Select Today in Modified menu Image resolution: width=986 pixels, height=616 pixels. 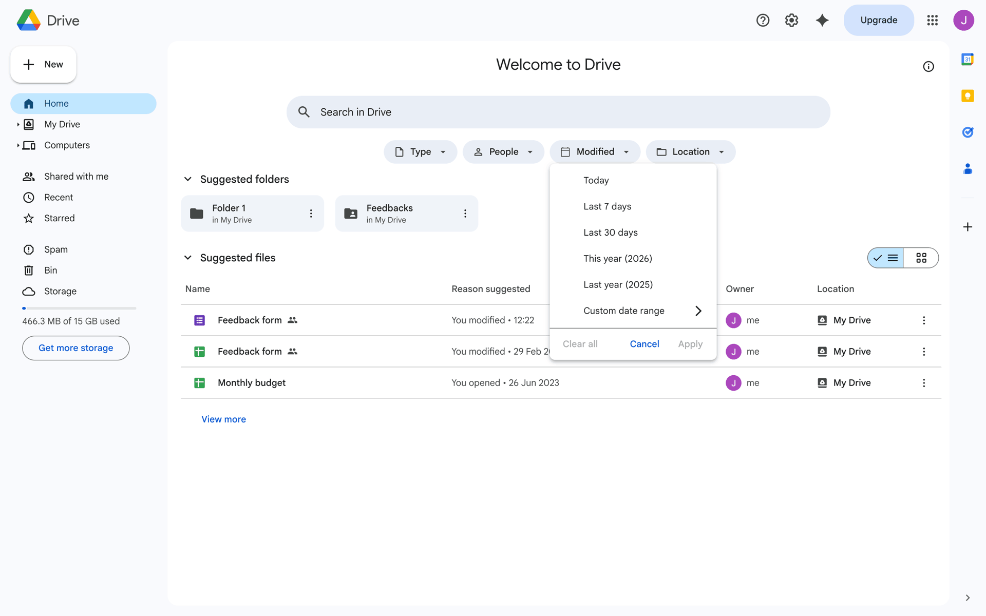[633, 180]
